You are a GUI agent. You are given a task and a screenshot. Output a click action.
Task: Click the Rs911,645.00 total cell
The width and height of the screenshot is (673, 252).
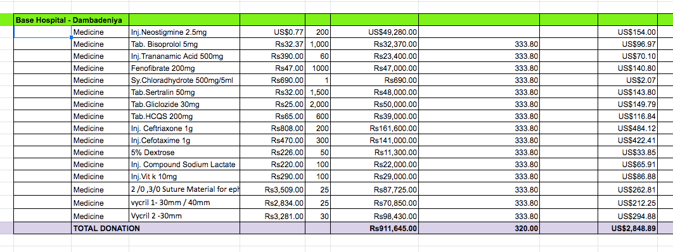click(x=375, y=229)
